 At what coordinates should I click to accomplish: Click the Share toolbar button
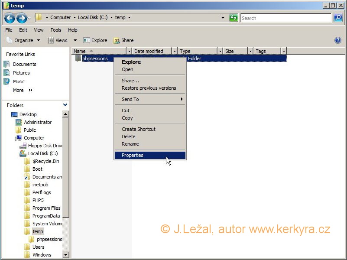click(123, 40)
